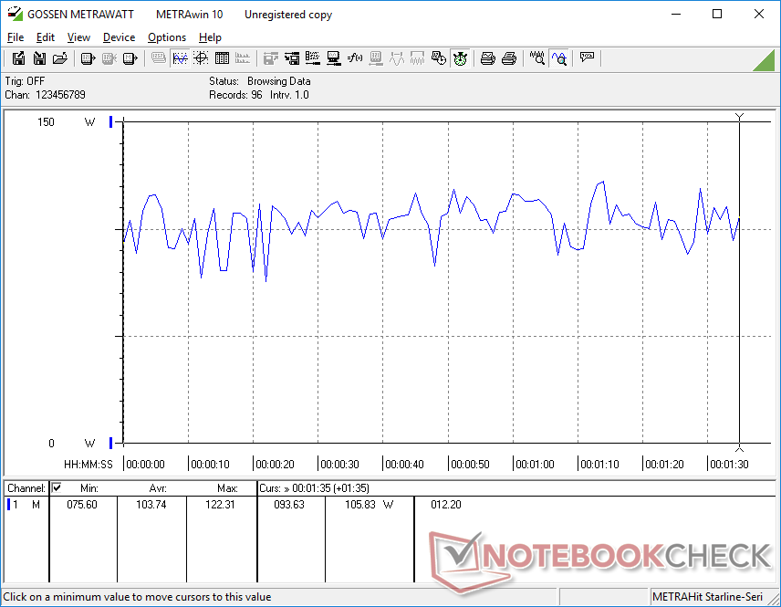Image resolution: width=781 pixels, height=607 pixels.
Task: Toggle the green stopwatch toolbar icon
Action: tap(460, 58)
